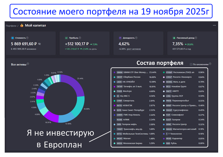Select the SBMM ETF Sber Money row
This screenshot has height=157, width=223.
point(137,72)
